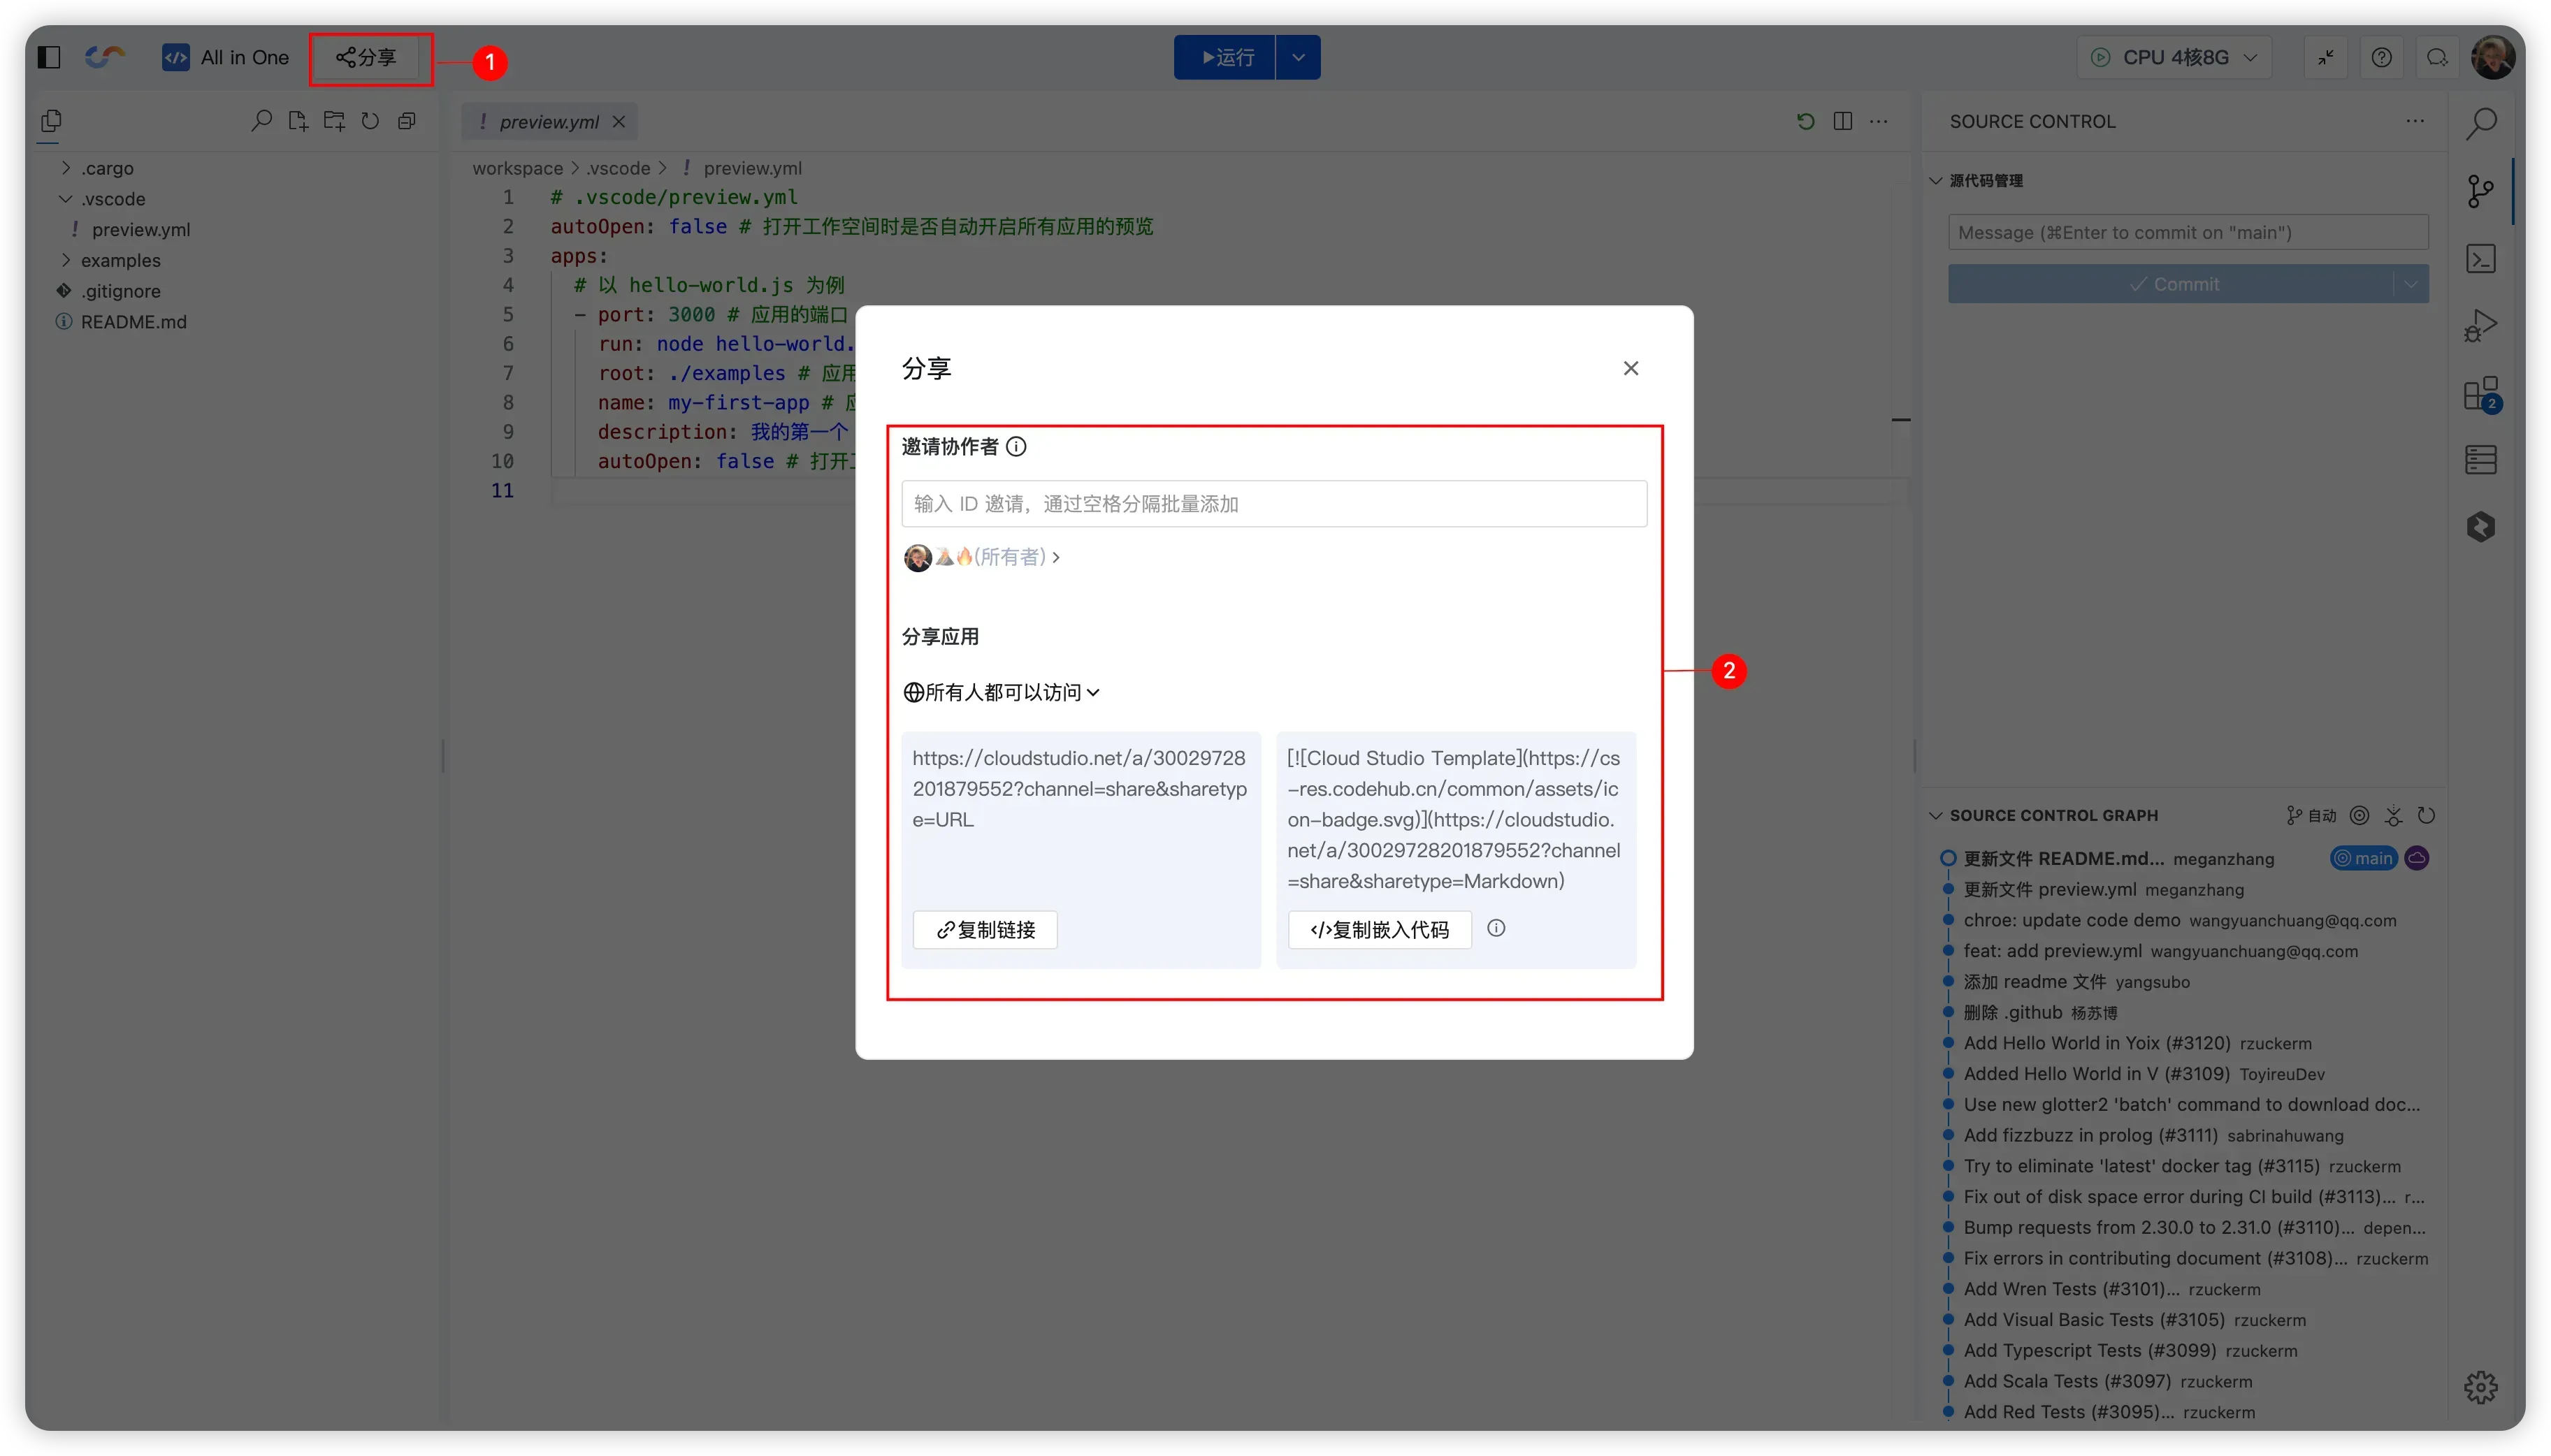Open README.md in file tree

click(133, 322)
